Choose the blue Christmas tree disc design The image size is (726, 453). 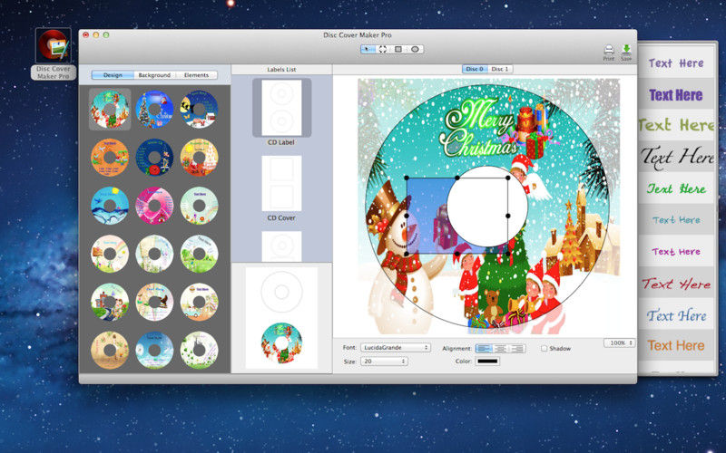[x=154, y=109]
